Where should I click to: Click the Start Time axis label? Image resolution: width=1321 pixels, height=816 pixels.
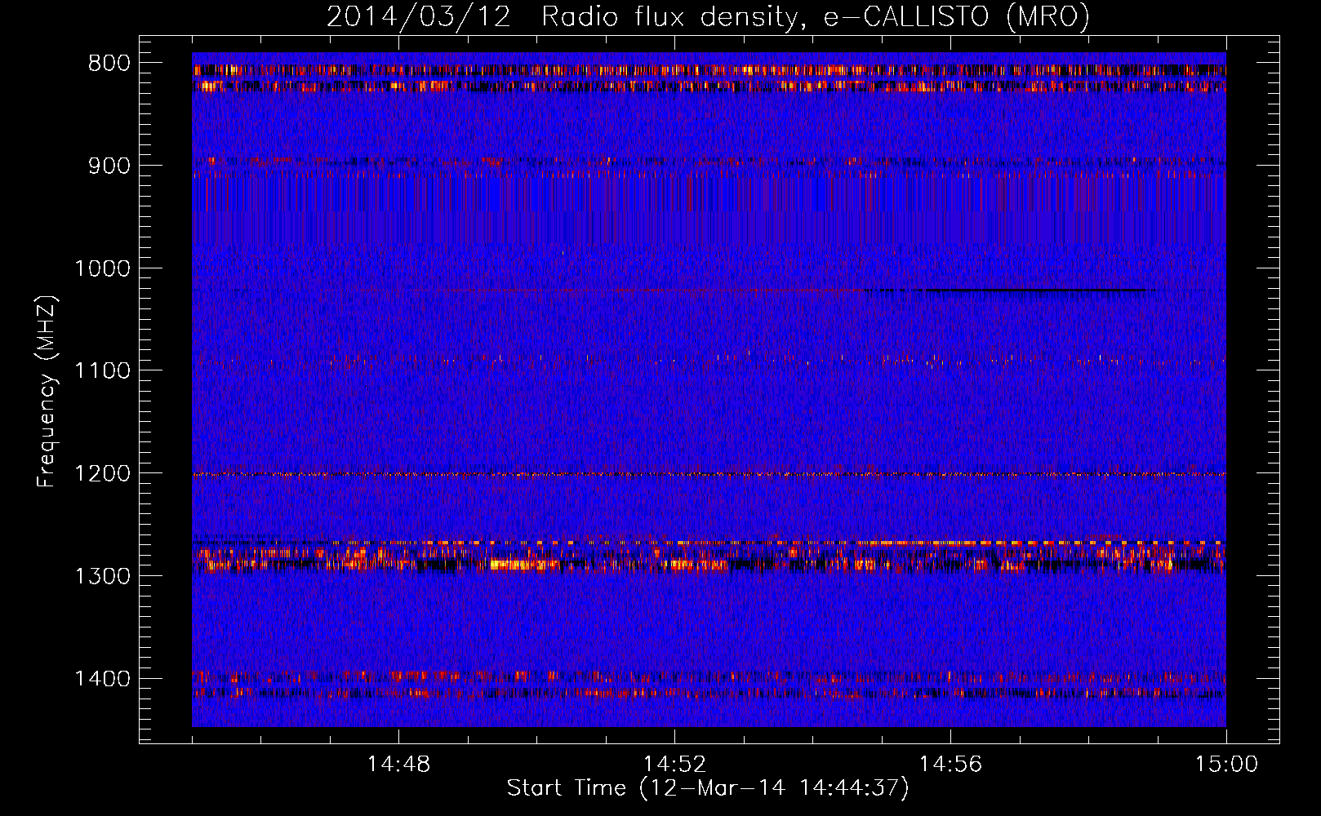coord(708,788)
